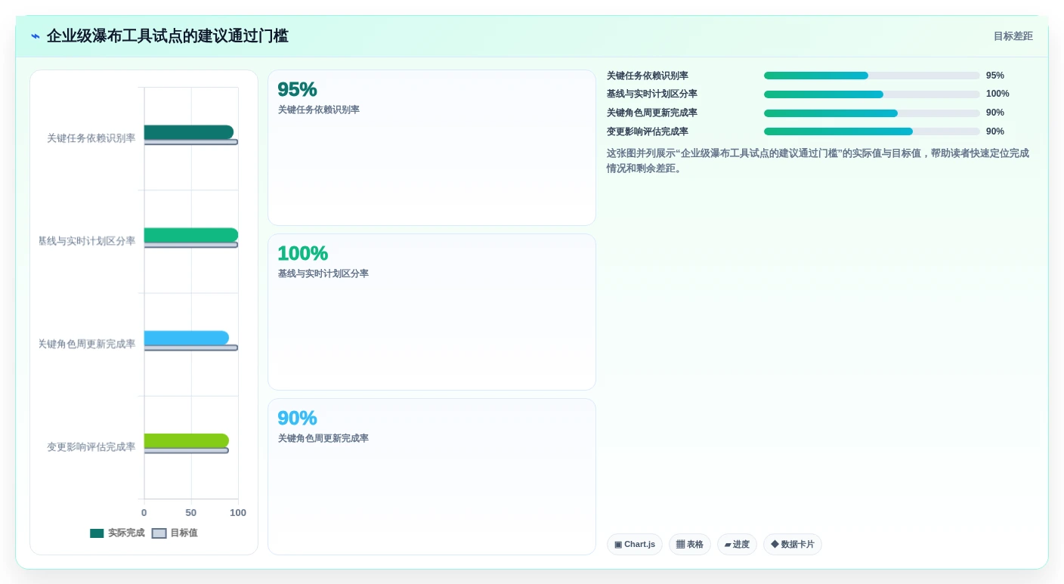
Task: Click the 进度 tag chip
Action: [x=737, y=544]
